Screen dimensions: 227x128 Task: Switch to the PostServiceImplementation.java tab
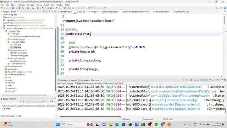137,12
